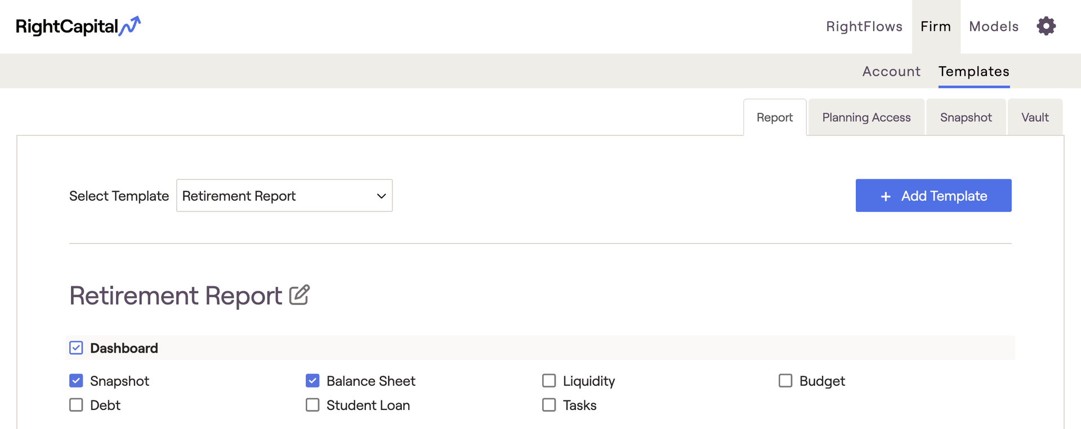Open the Vault tab
Image resolution: width=1081 pixels, height=429 pixels.
[x=1035, y=118]
